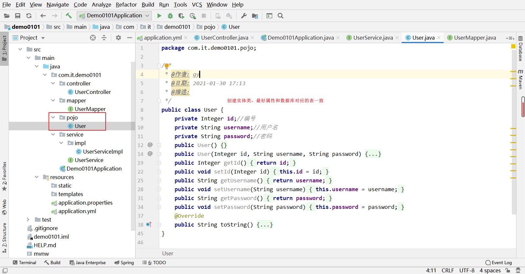Click the IDE status face icon
The width and height of the screenshot is (525, 274).
(518, 270)
